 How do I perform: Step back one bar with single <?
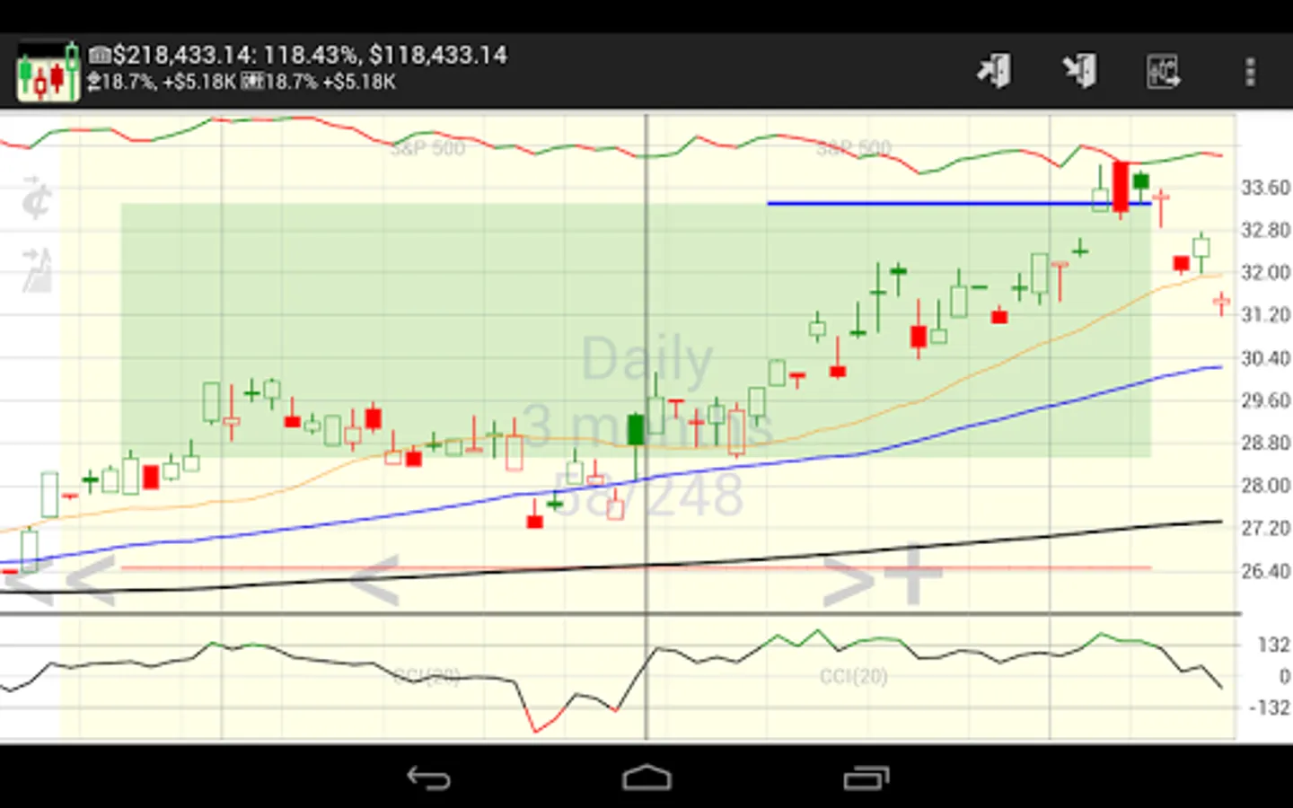point(374,580)
